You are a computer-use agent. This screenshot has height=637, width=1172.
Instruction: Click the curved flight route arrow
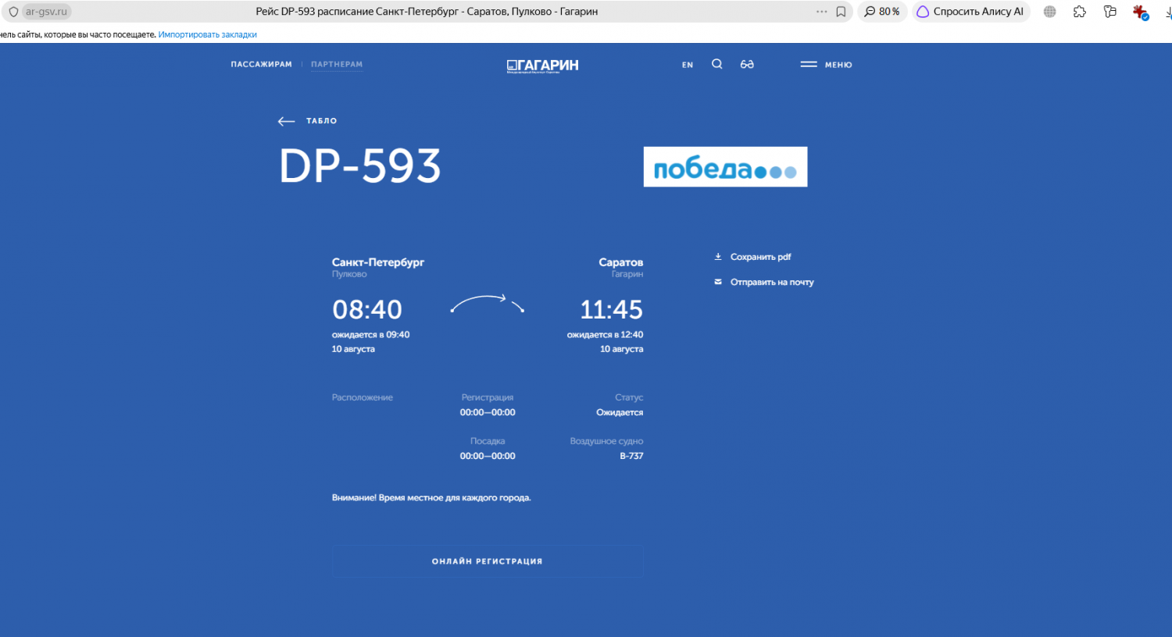pyautogui.click(x=488, y=304)
